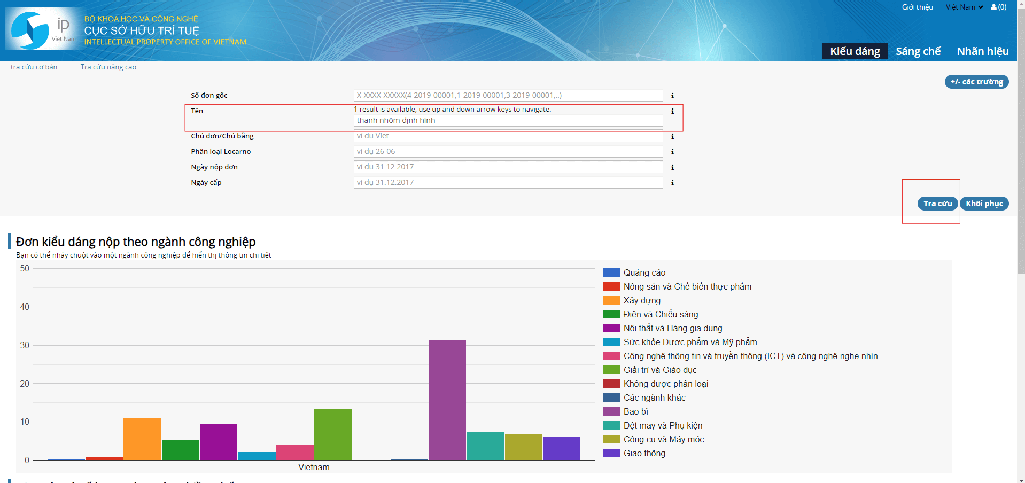Click info icon next to Ngày cấp field
This screenshot has height=483, width=1025.
pyautogui.click(x=672, y=183)
